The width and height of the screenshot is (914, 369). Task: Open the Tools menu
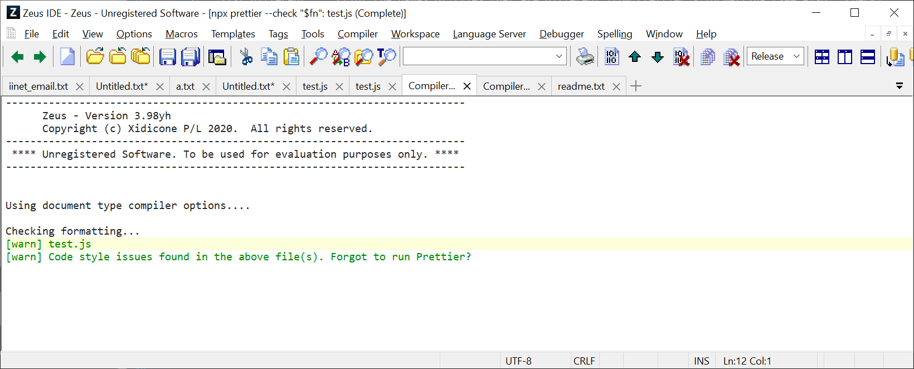pyautogui.click(x=313, y=34)
